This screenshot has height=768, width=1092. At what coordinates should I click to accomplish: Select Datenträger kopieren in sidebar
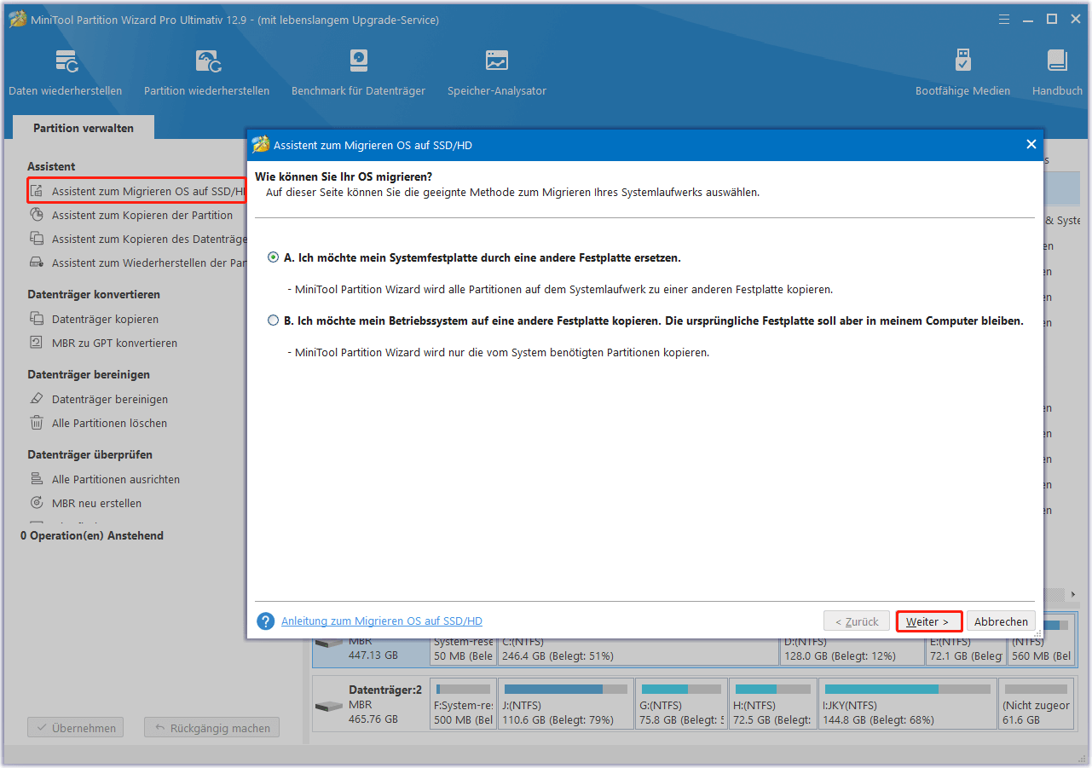point(105,319)
